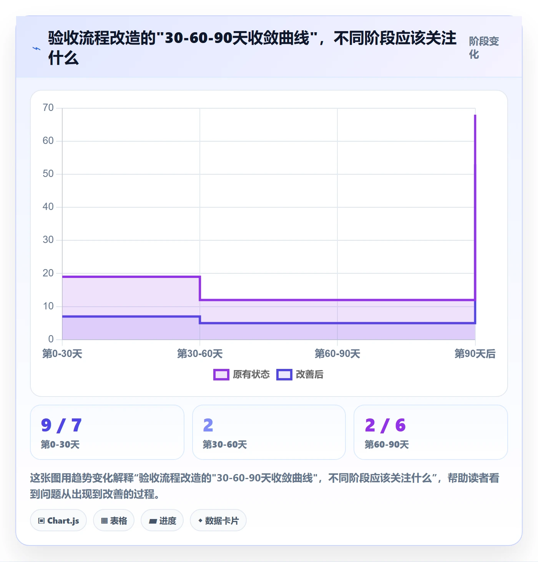Click the y-axis value 10
Screen dimensions: 538x562
coord(48,306)
